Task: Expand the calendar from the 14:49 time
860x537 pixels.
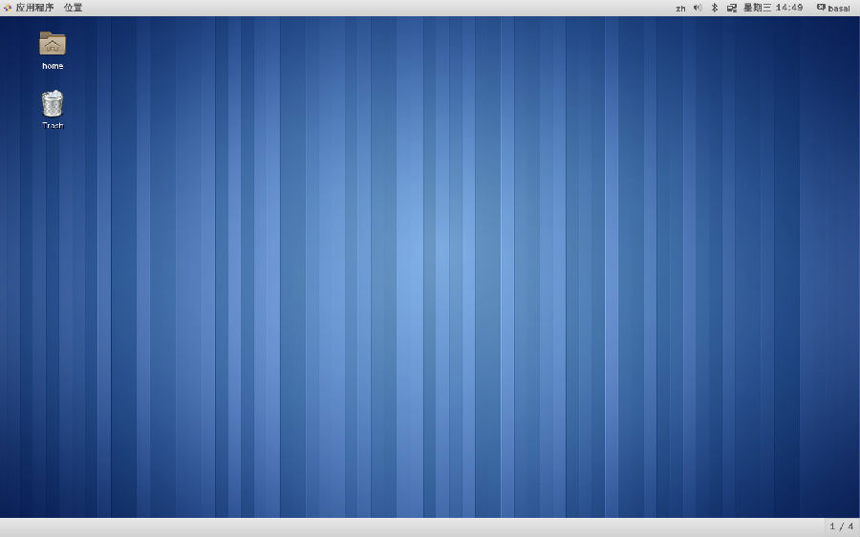Action: [789, 8]
